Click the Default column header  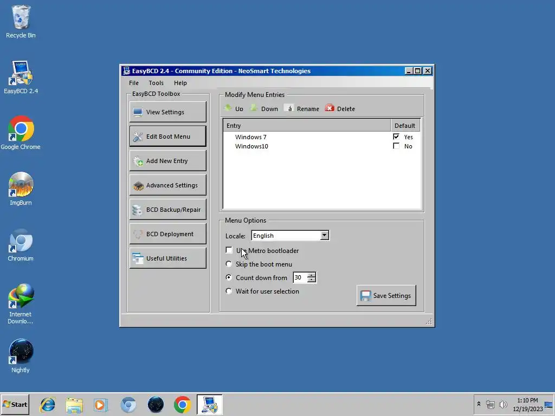click(405, 126)
